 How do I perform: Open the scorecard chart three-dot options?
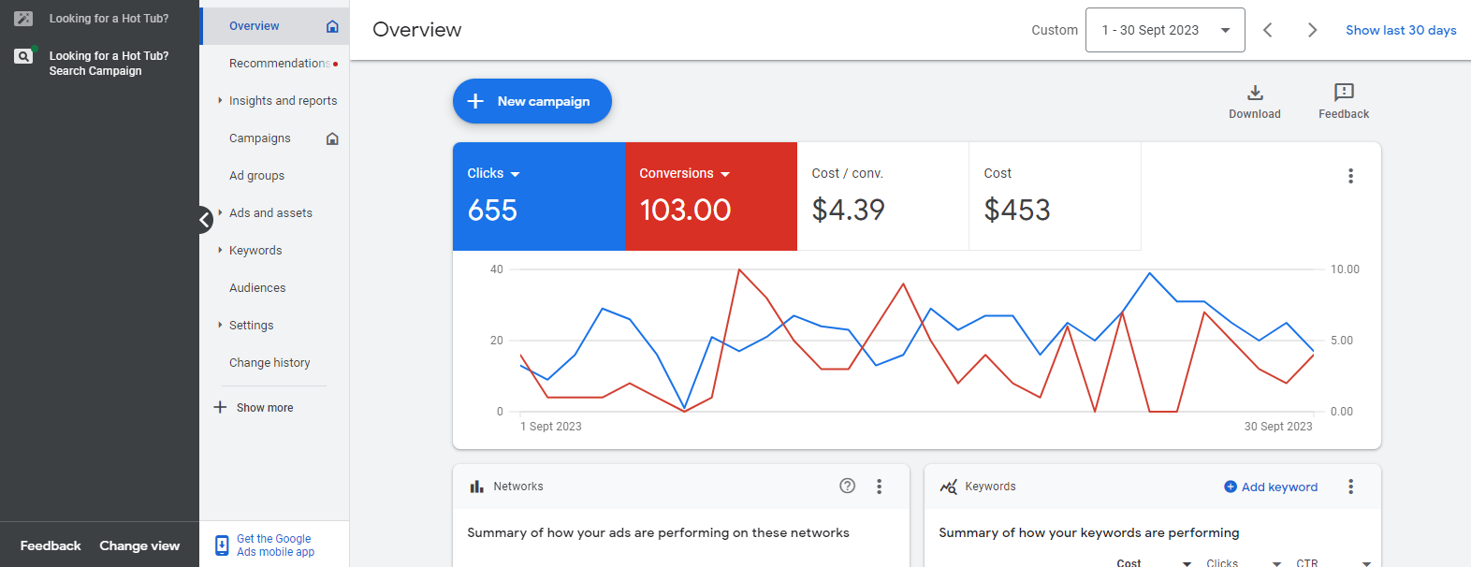pyautogui.click(x=1350, y=176)
